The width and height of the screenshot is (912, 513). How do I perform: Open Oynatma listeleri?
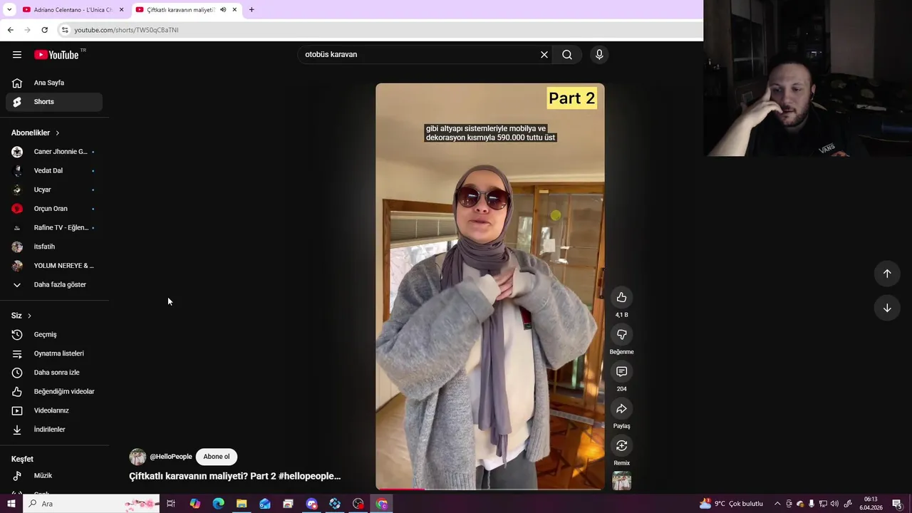tap(54, 353)
